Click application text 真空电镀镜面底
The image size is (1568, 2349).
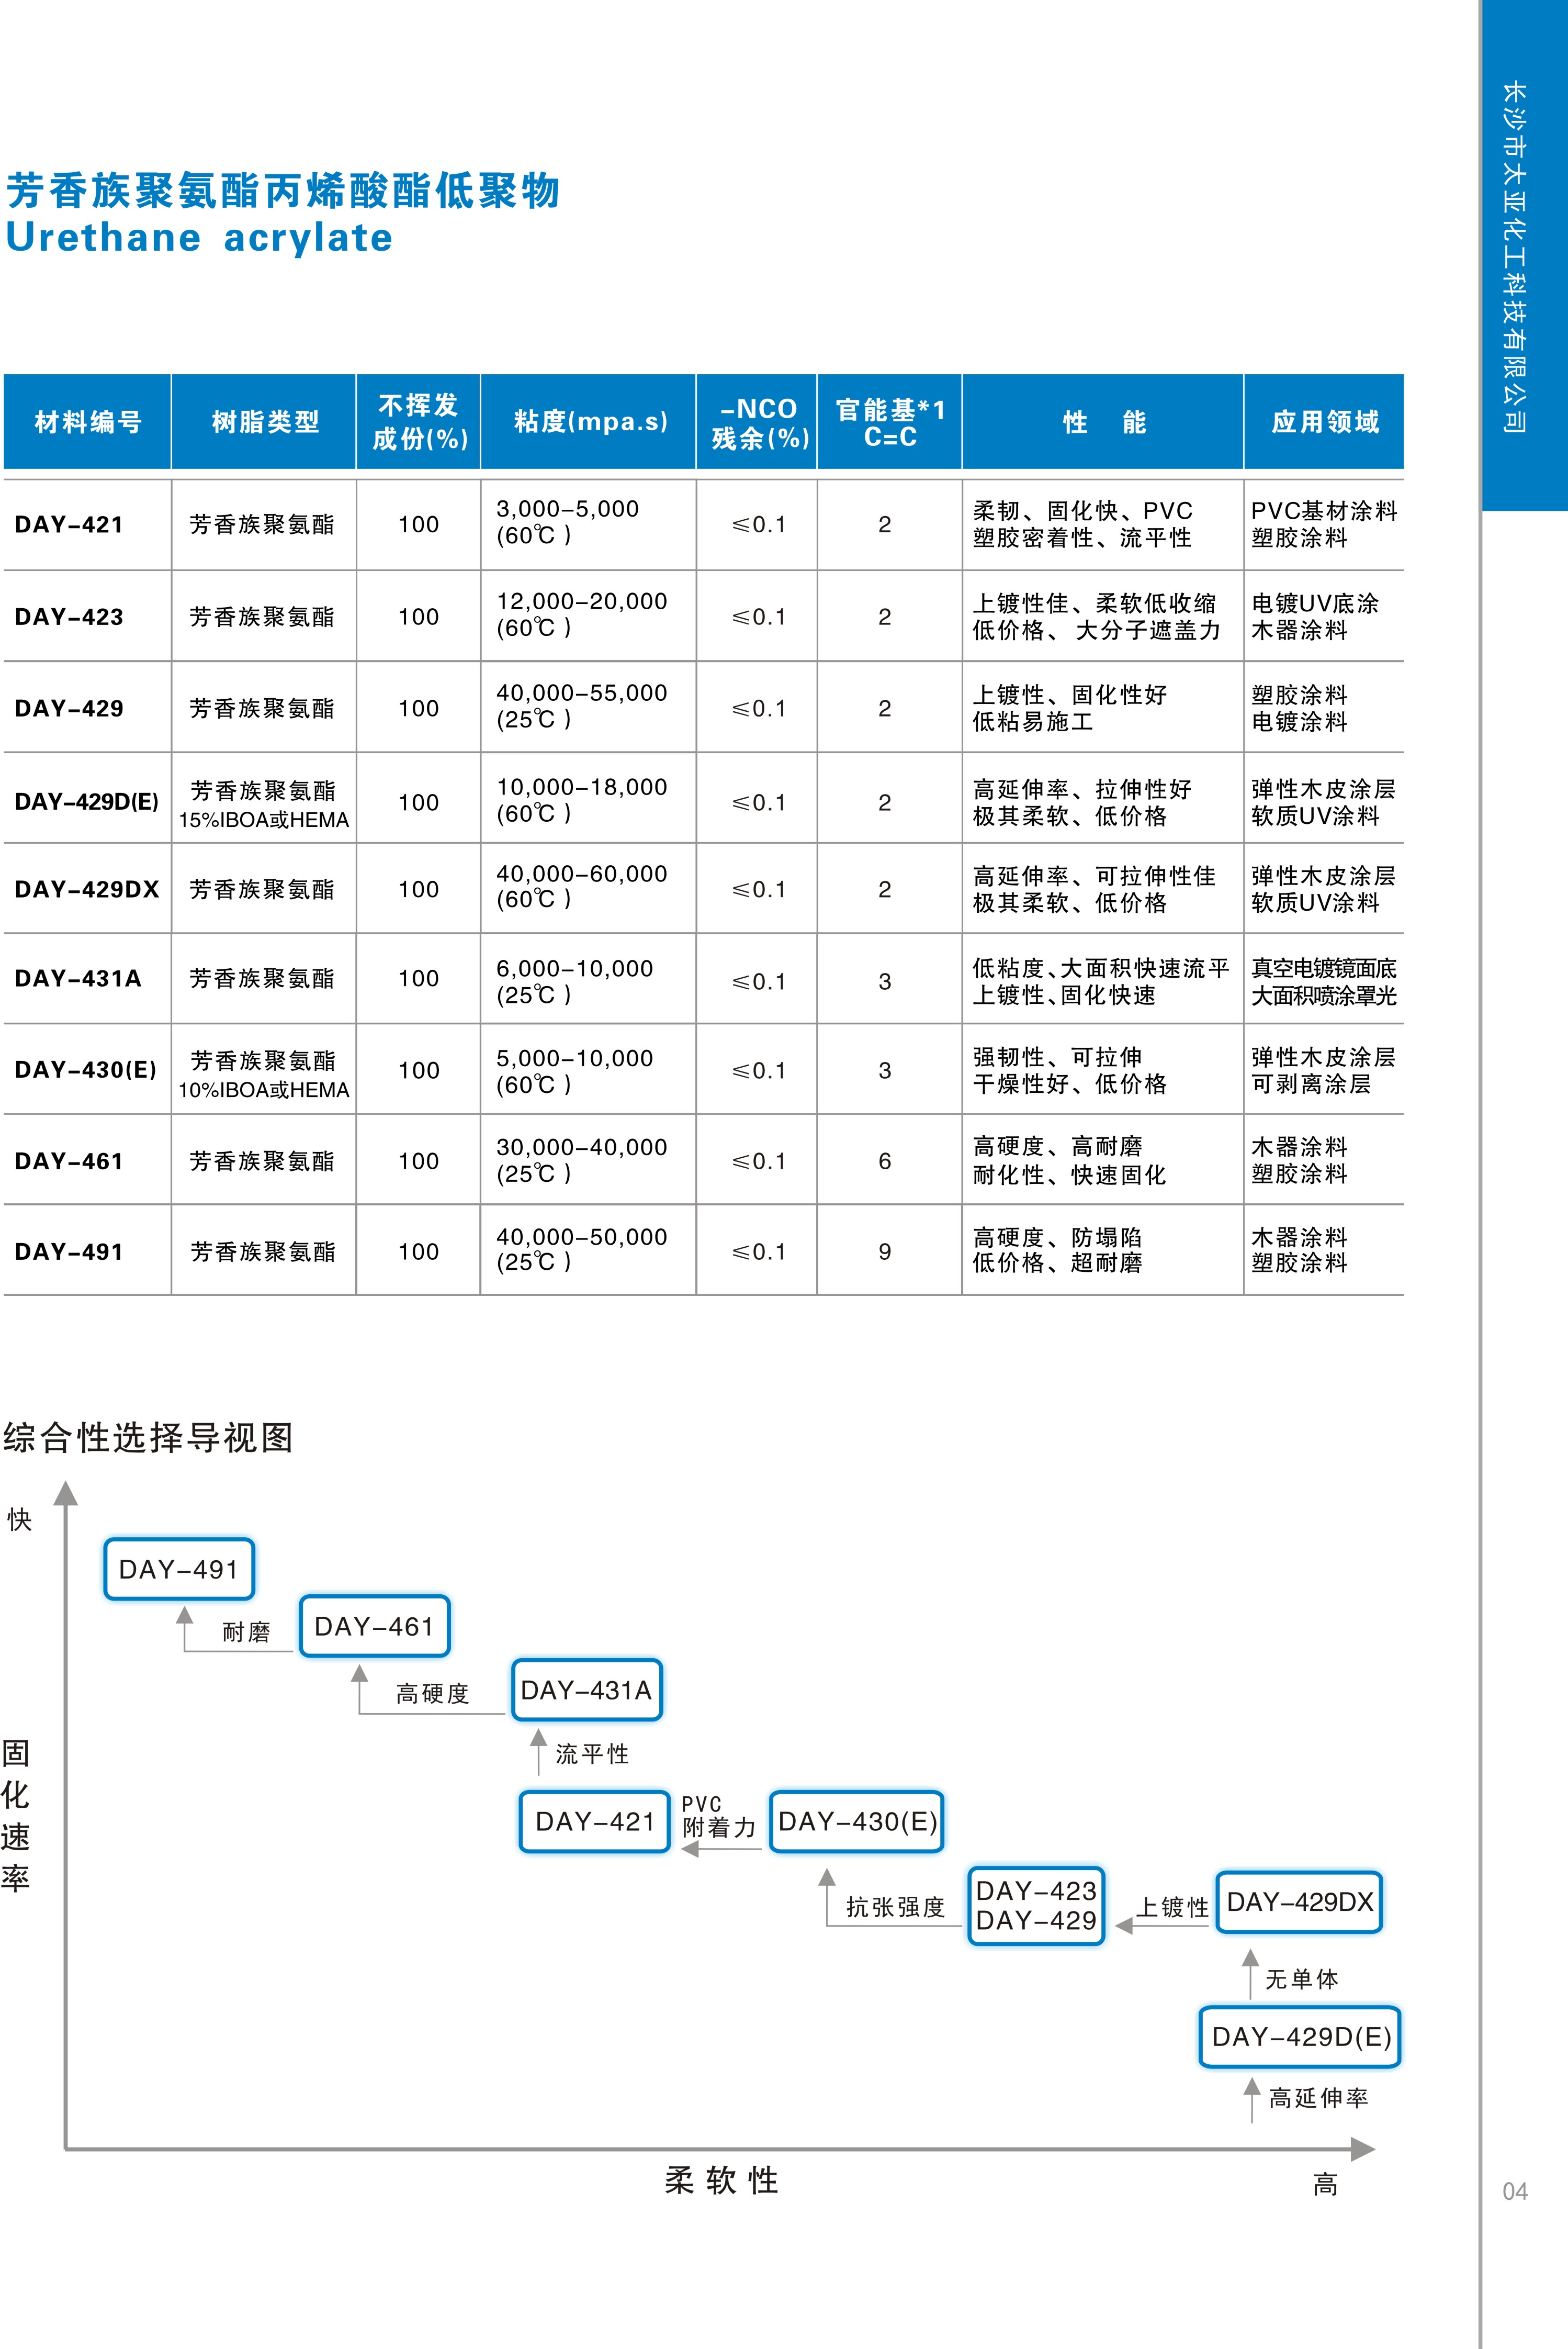1324,967
